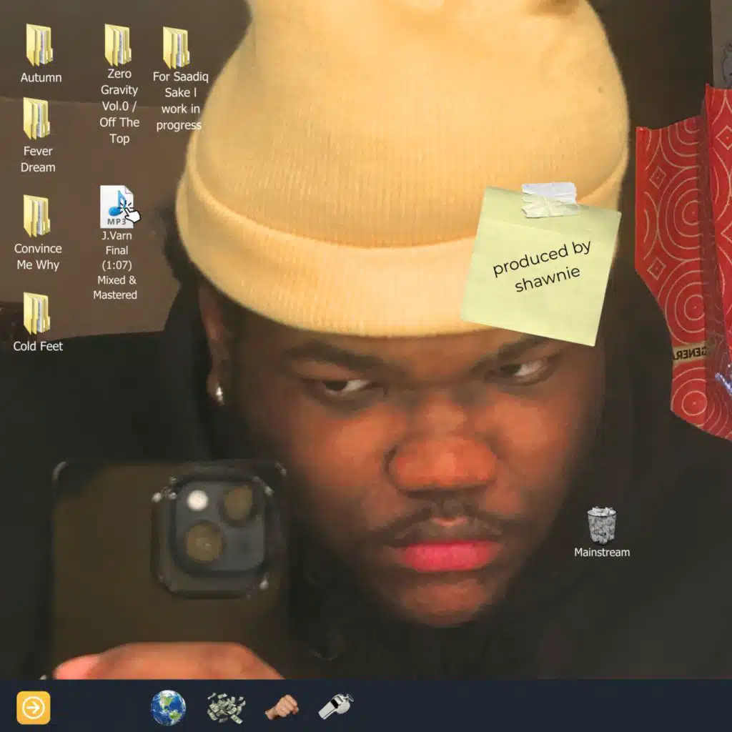Image resolution: width=732 pixels, height=732 pixels.
Task: Select the Convince Me Why folder icon
Action: click(x=36, y=216)
